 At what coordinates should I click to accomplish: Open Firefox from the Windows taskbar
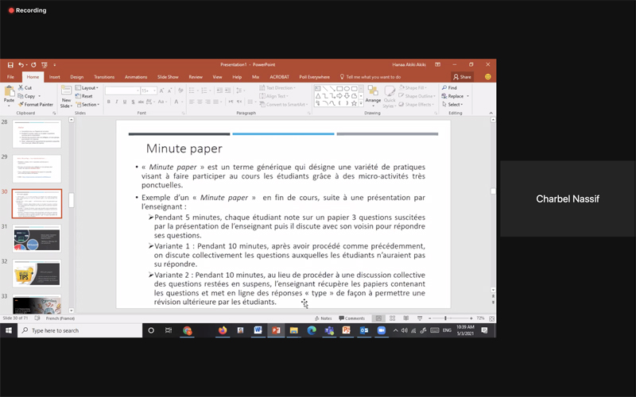[222, 330]
